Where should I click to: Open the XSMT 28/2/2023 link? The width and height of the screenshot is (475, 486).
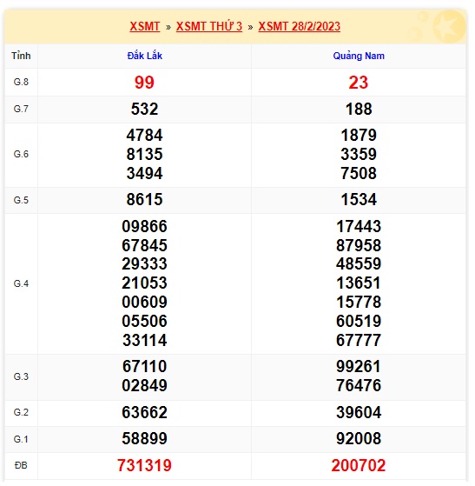299,26
